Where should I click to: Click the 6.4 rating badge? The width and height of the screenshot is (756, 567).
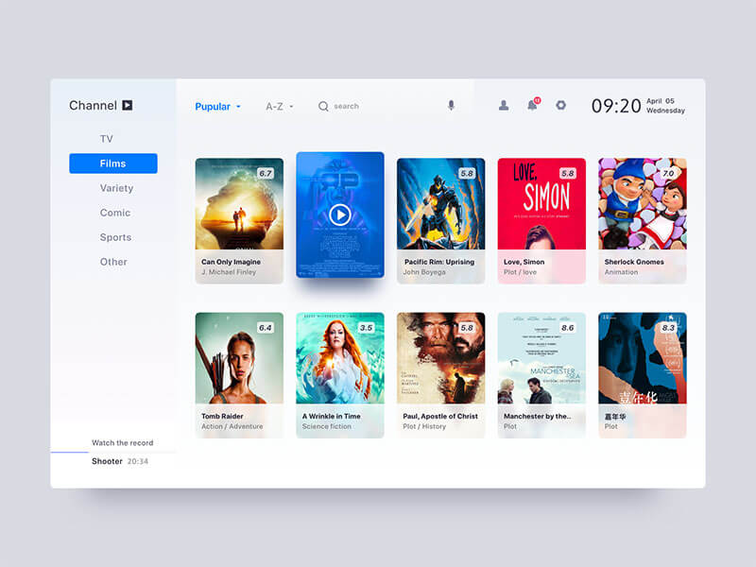(266, 328)
